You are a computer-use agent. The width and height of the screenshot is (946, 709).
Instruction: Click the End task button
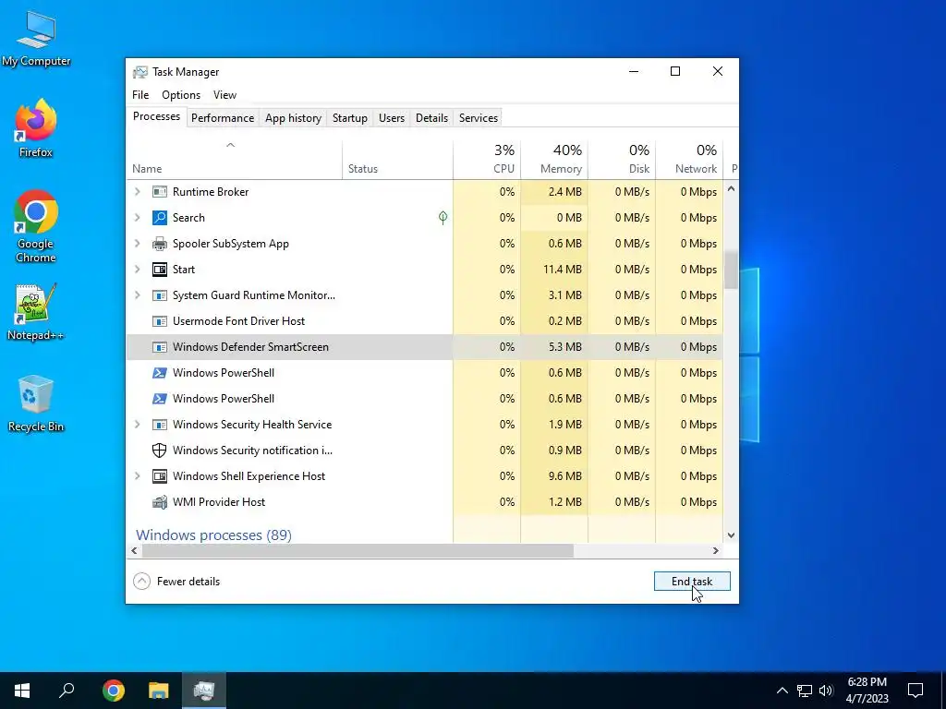(692, 582)
